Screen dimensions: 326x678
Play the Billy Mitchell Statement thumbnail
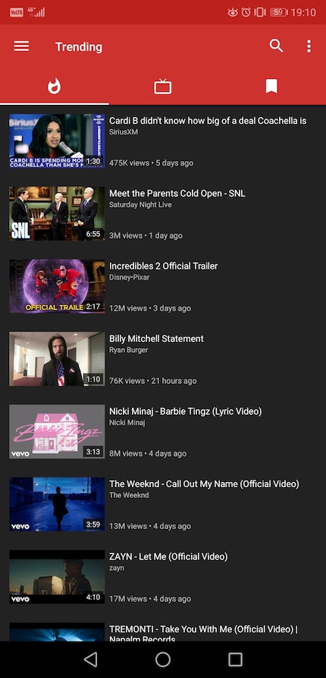point(57,359)
